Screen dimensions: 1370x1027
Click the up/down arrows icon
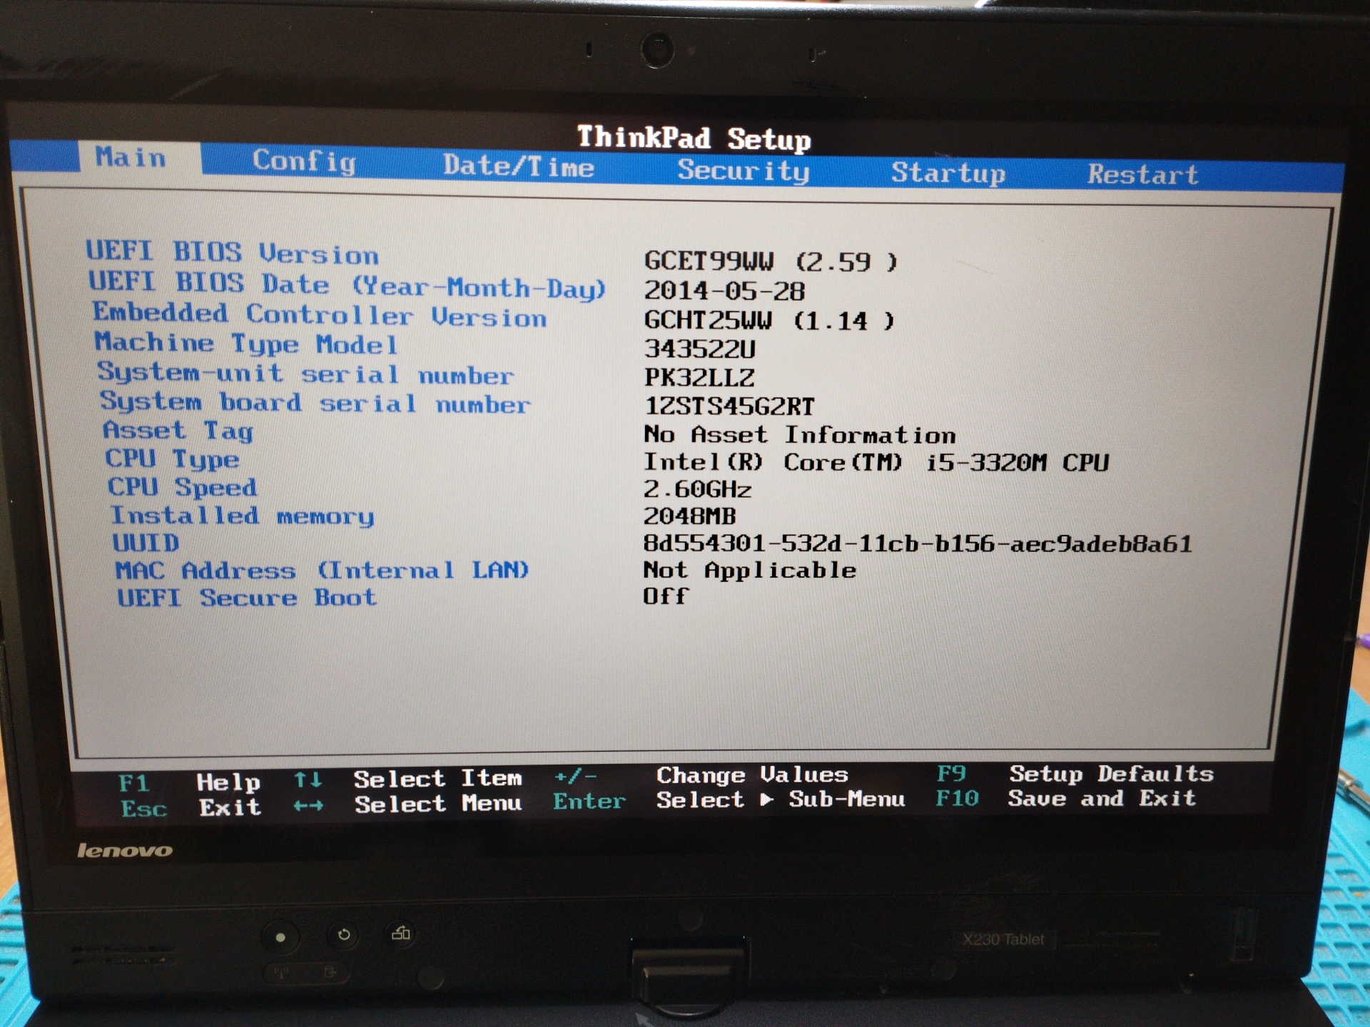coord(308,780)
